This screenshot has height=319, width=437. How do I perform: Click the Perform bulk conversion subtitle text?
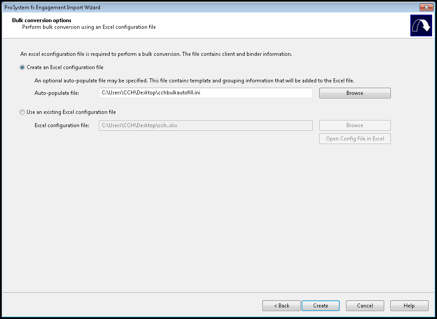pos(89,27)
